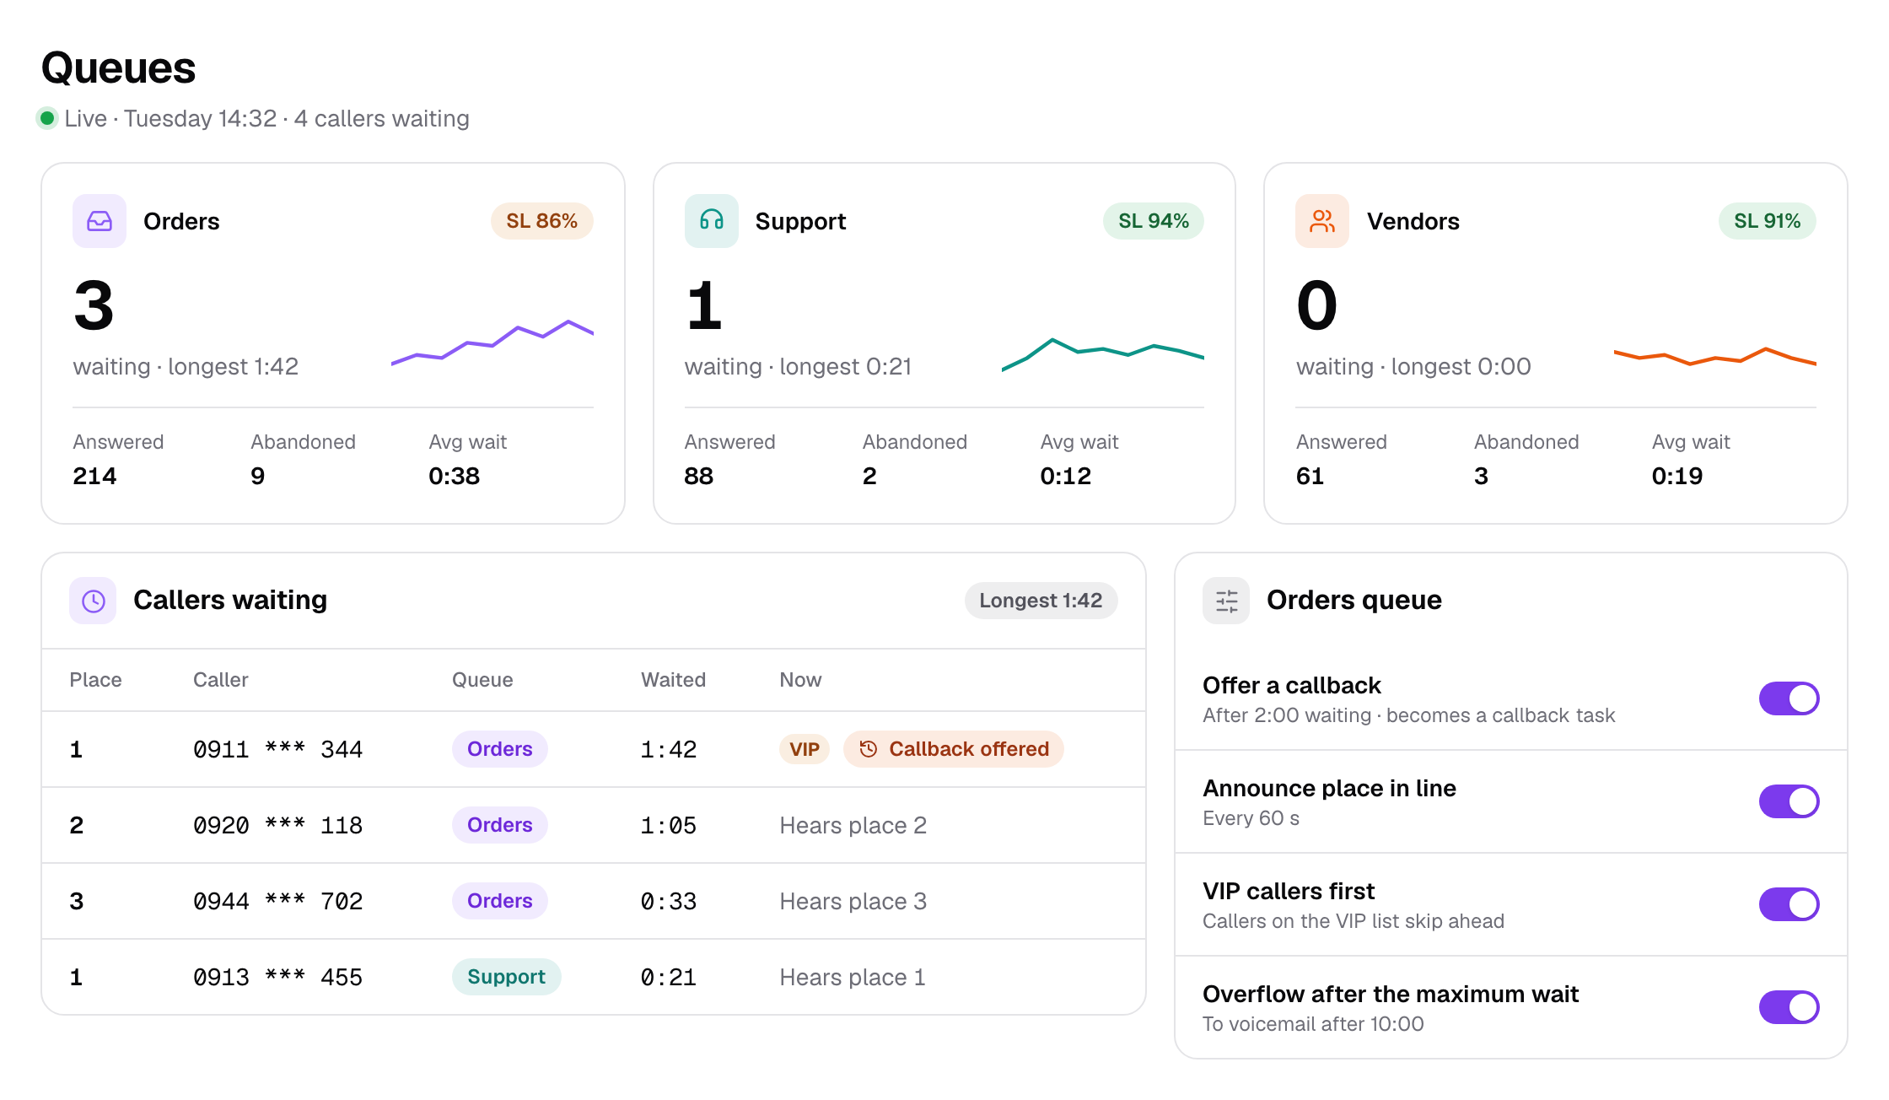Click Orders avg wait value 0:38
The image size is (1889, 1100).
[454, 477]
